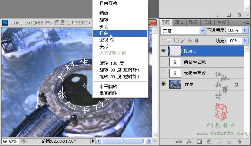
Task: Show the 两仪生四象 layer
Action: pos(163,62)
